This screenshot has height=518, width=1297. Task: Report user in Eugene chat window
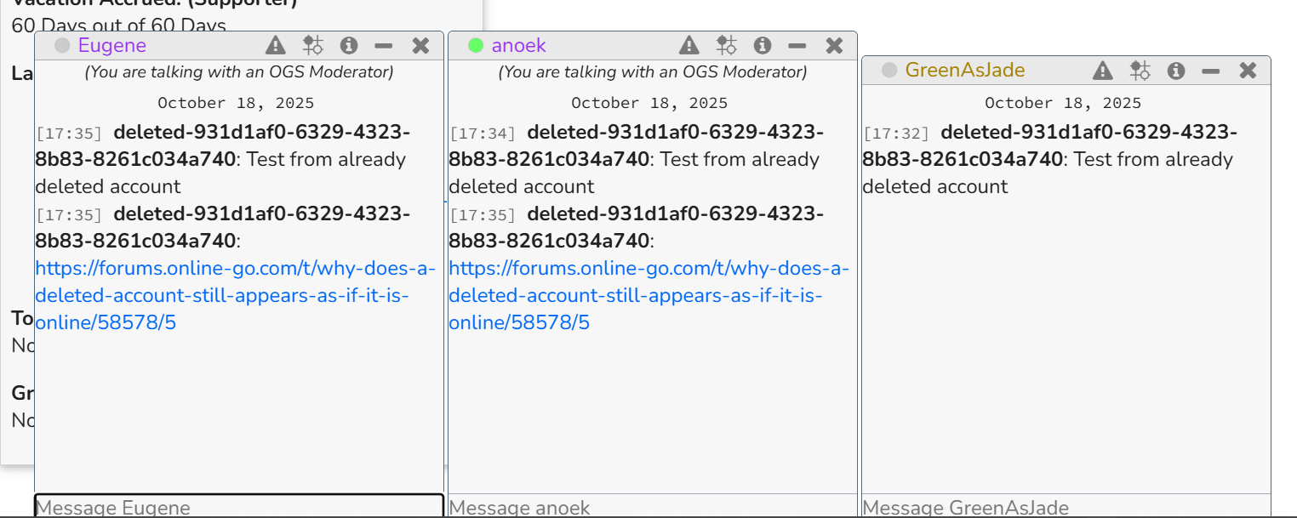[275, 46]
